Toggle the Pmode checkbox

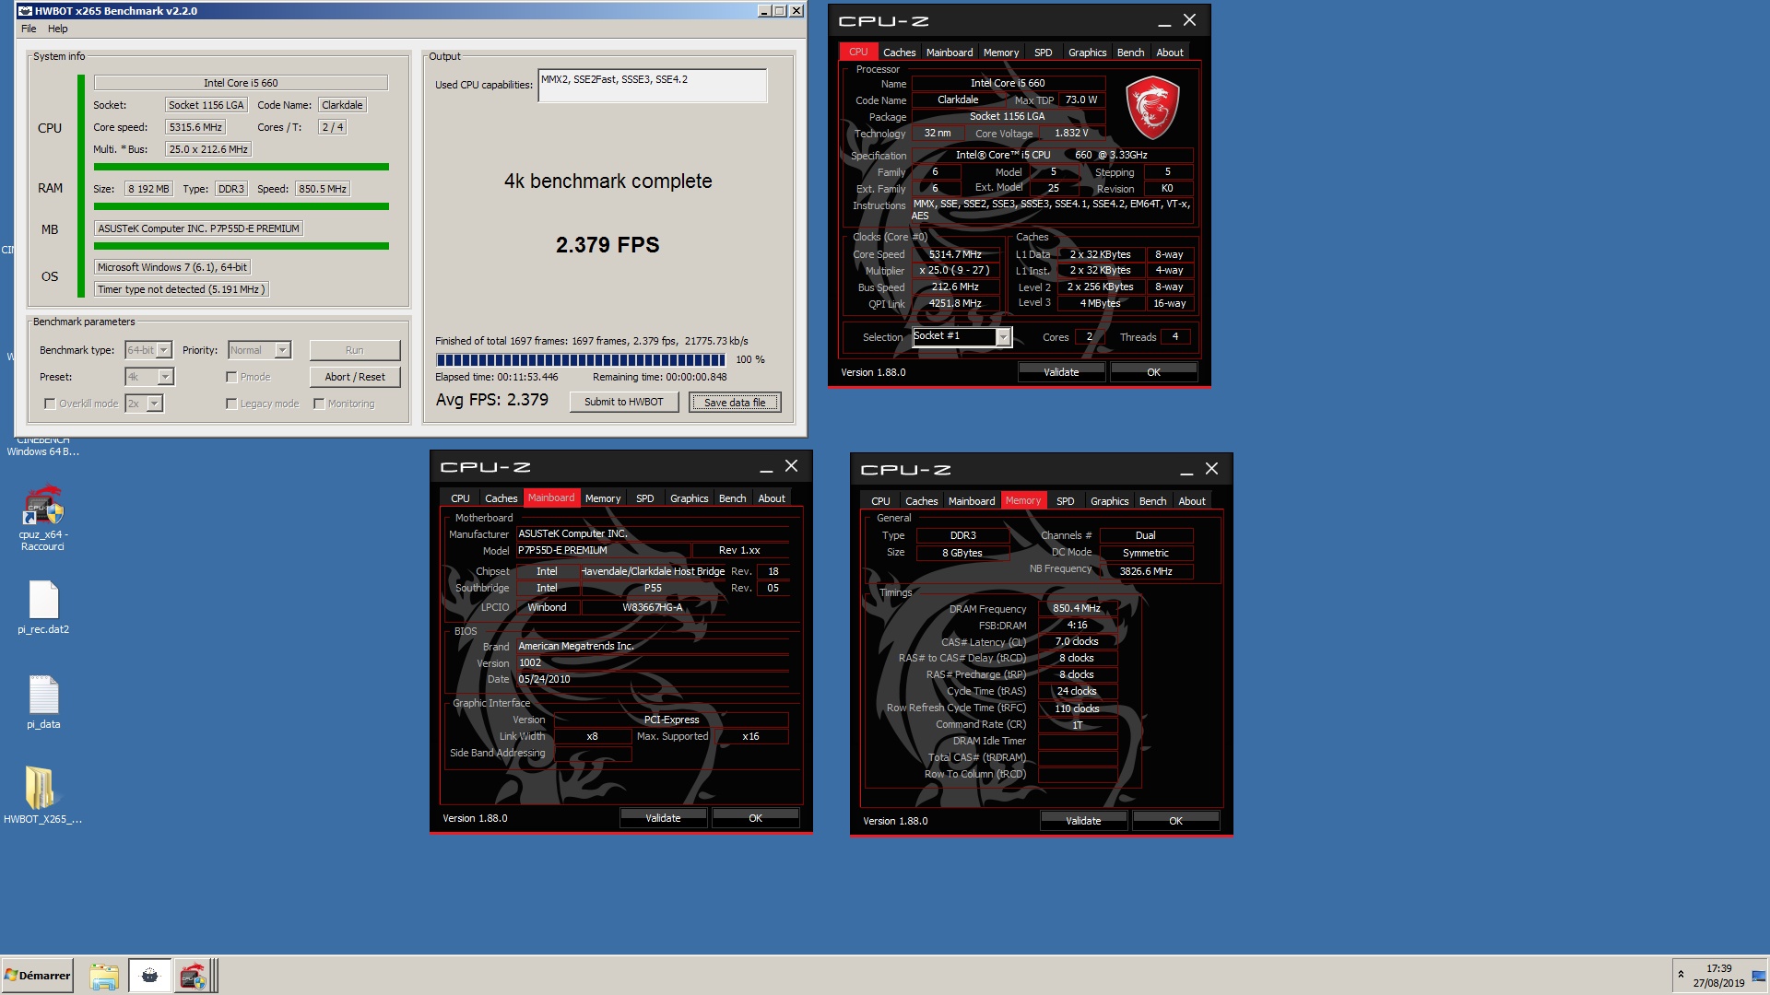click(x=231, y=377)
